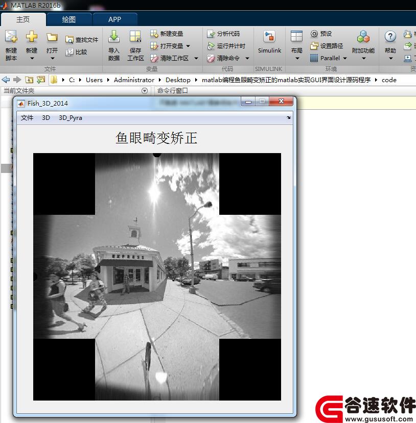Click the Administrator path segment
This screenshot has height=423, width=416.
(x=134, y=80)
